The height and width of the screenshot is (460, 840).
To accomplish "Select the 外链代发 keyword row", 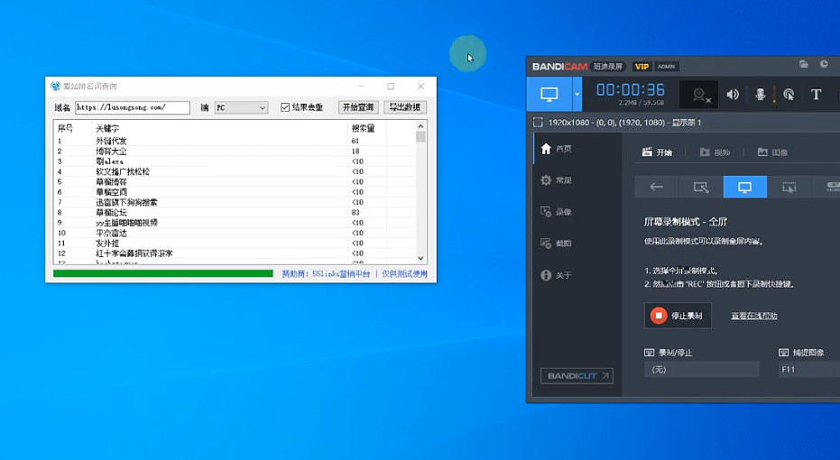I will [x=235, y=141].
